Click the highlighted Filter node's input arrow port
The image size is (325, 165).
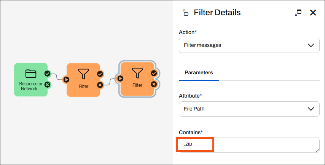120,78
